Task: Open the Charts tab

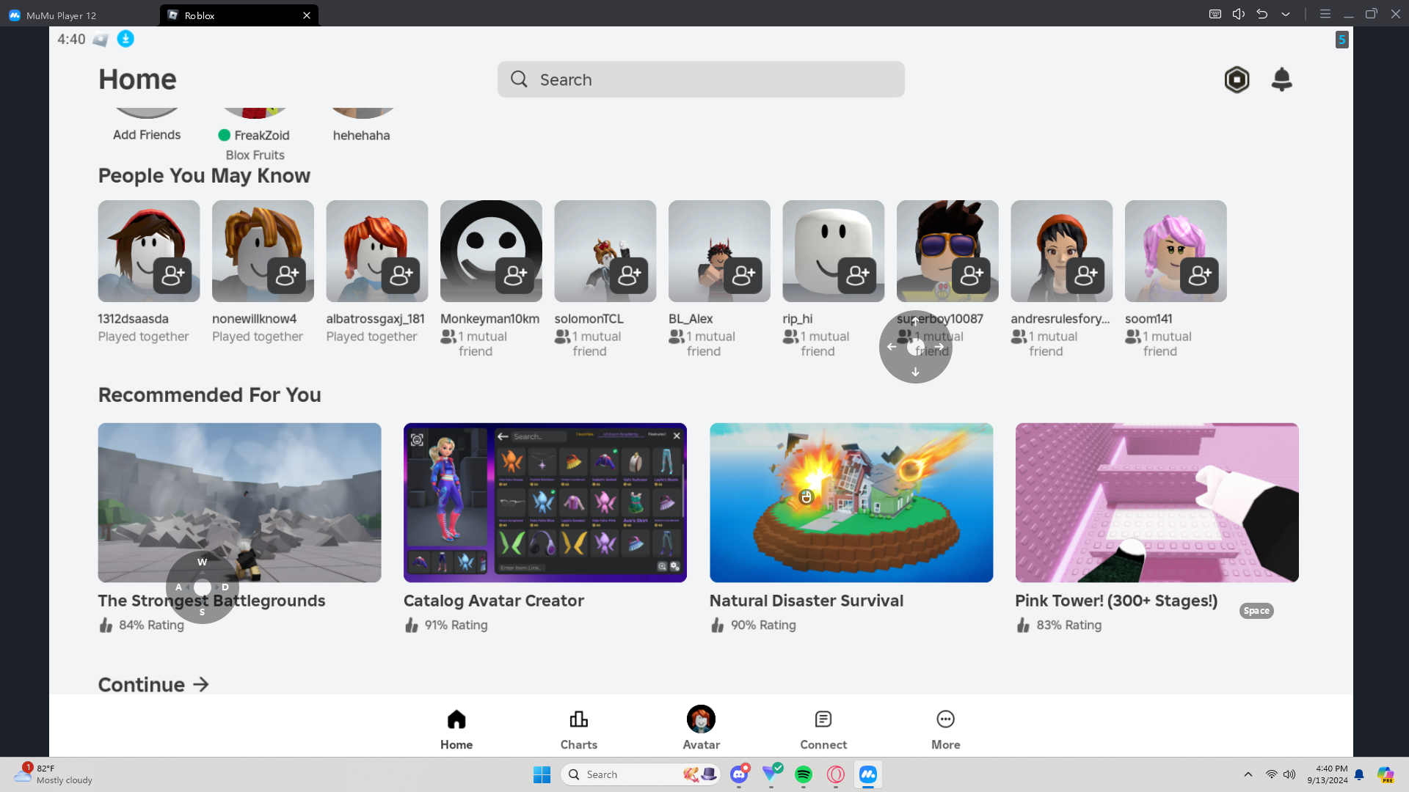Action: pyautogui.click(x=579, y=729)
